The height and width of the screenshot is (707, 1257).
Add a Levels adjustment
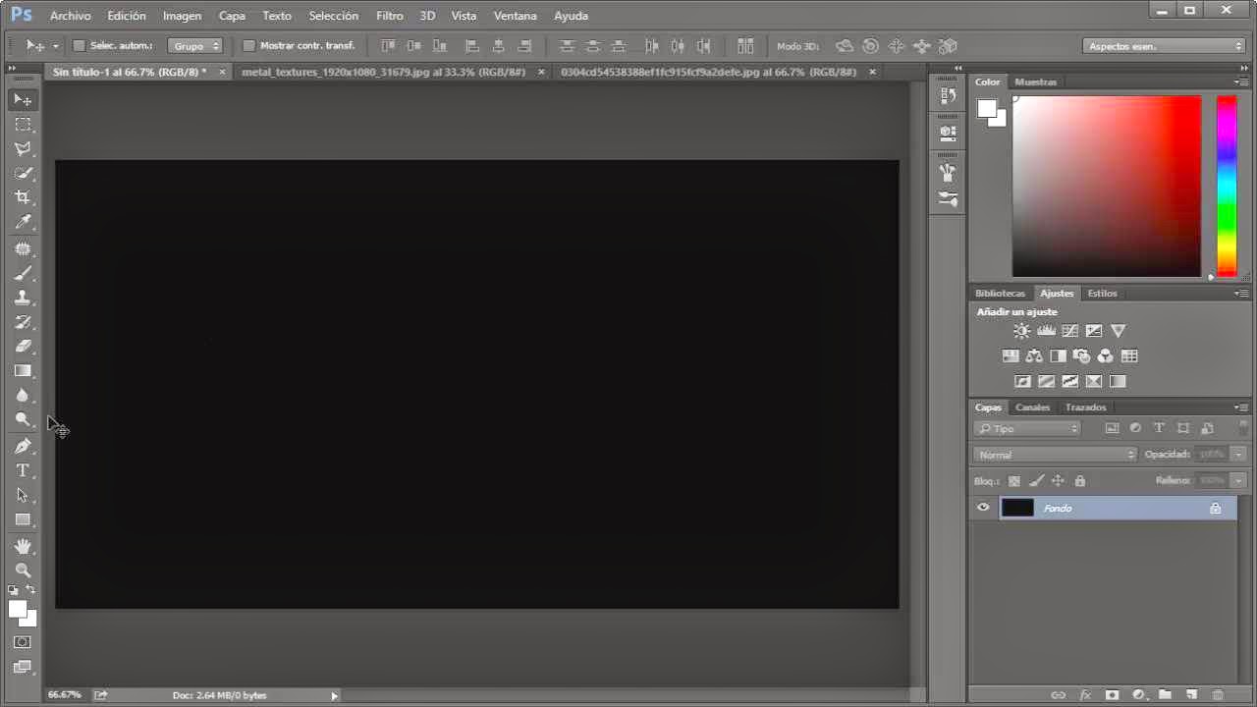pyautogui.click(x=1046, y=331)
